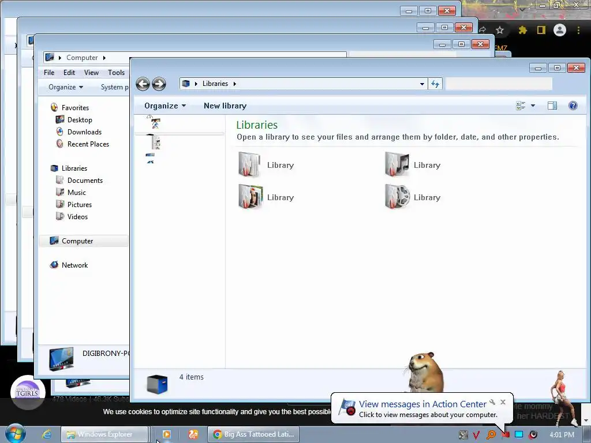Switch to the Chrome taskbar button
Image resolution: width=591 pixels, height=443 pixels.
254,434
